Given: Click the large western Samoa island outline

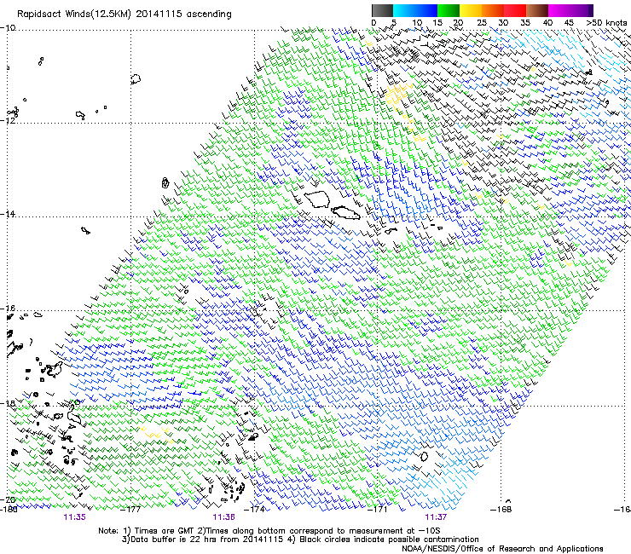Looking at the screenshot, I should coord(317,199).
